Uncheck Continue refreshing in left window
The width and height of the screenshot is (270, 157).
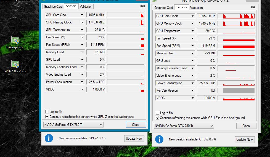coord(47,116)
